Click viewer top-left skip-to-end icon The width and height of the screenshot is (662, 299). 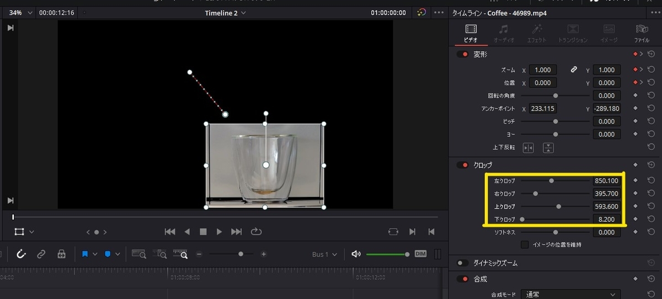click(10, 28)
